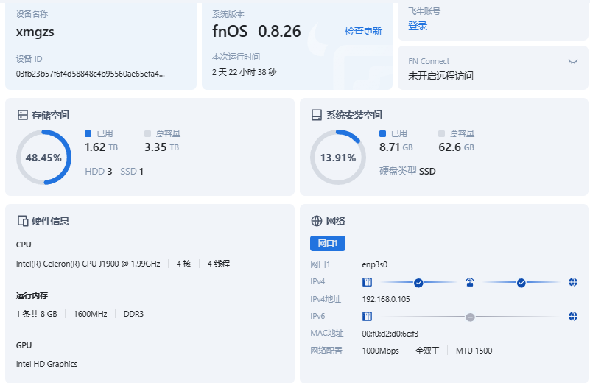590x383 pixels.
Task: Click the IPv6 disconnected status icon
Action: (470, 317)
